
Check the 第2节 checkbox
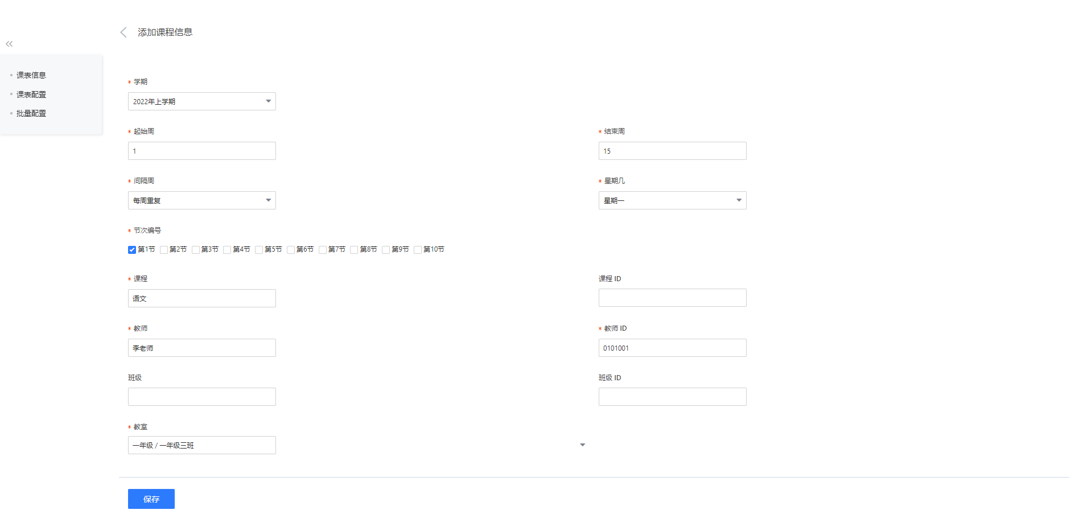click(x=164, y=250)
